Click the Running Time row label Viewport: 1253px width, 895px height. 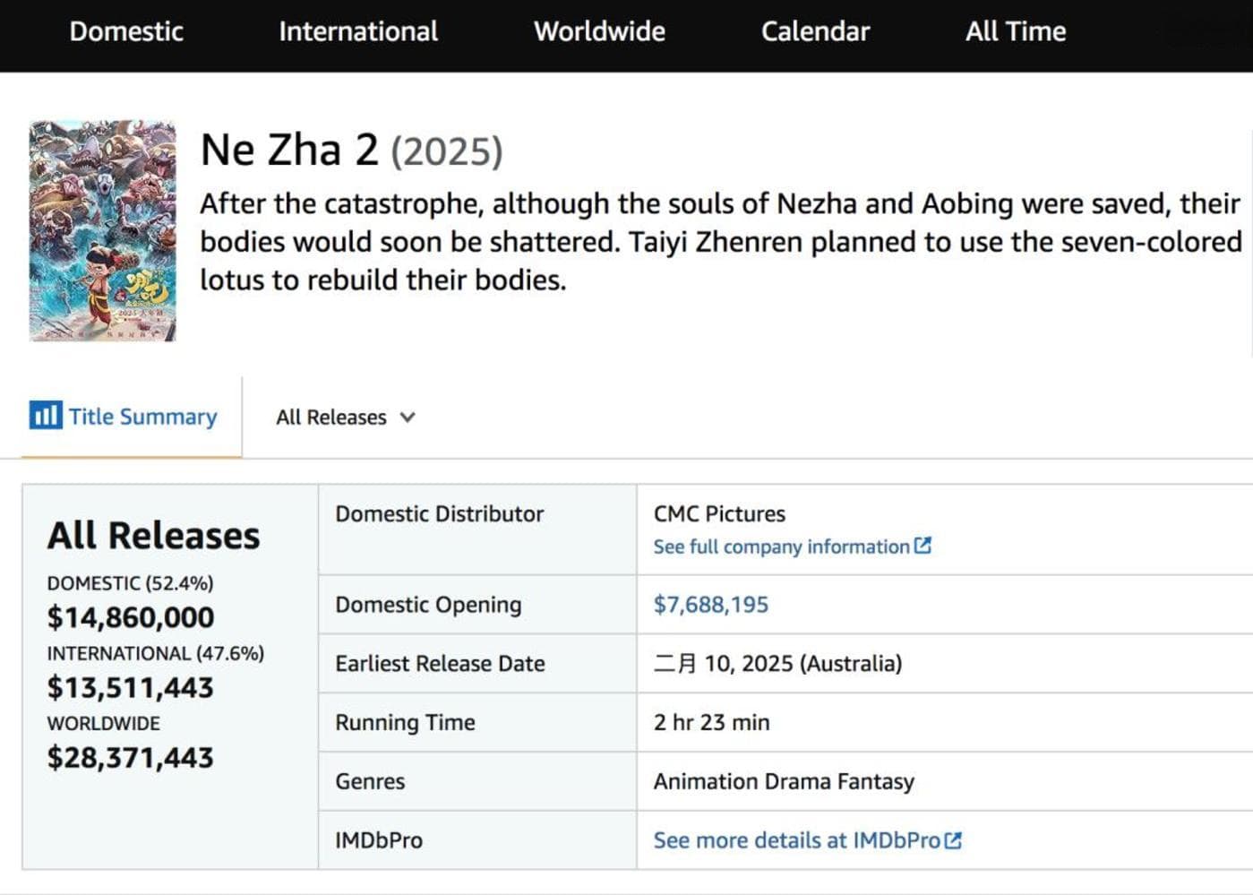point(405,722)
